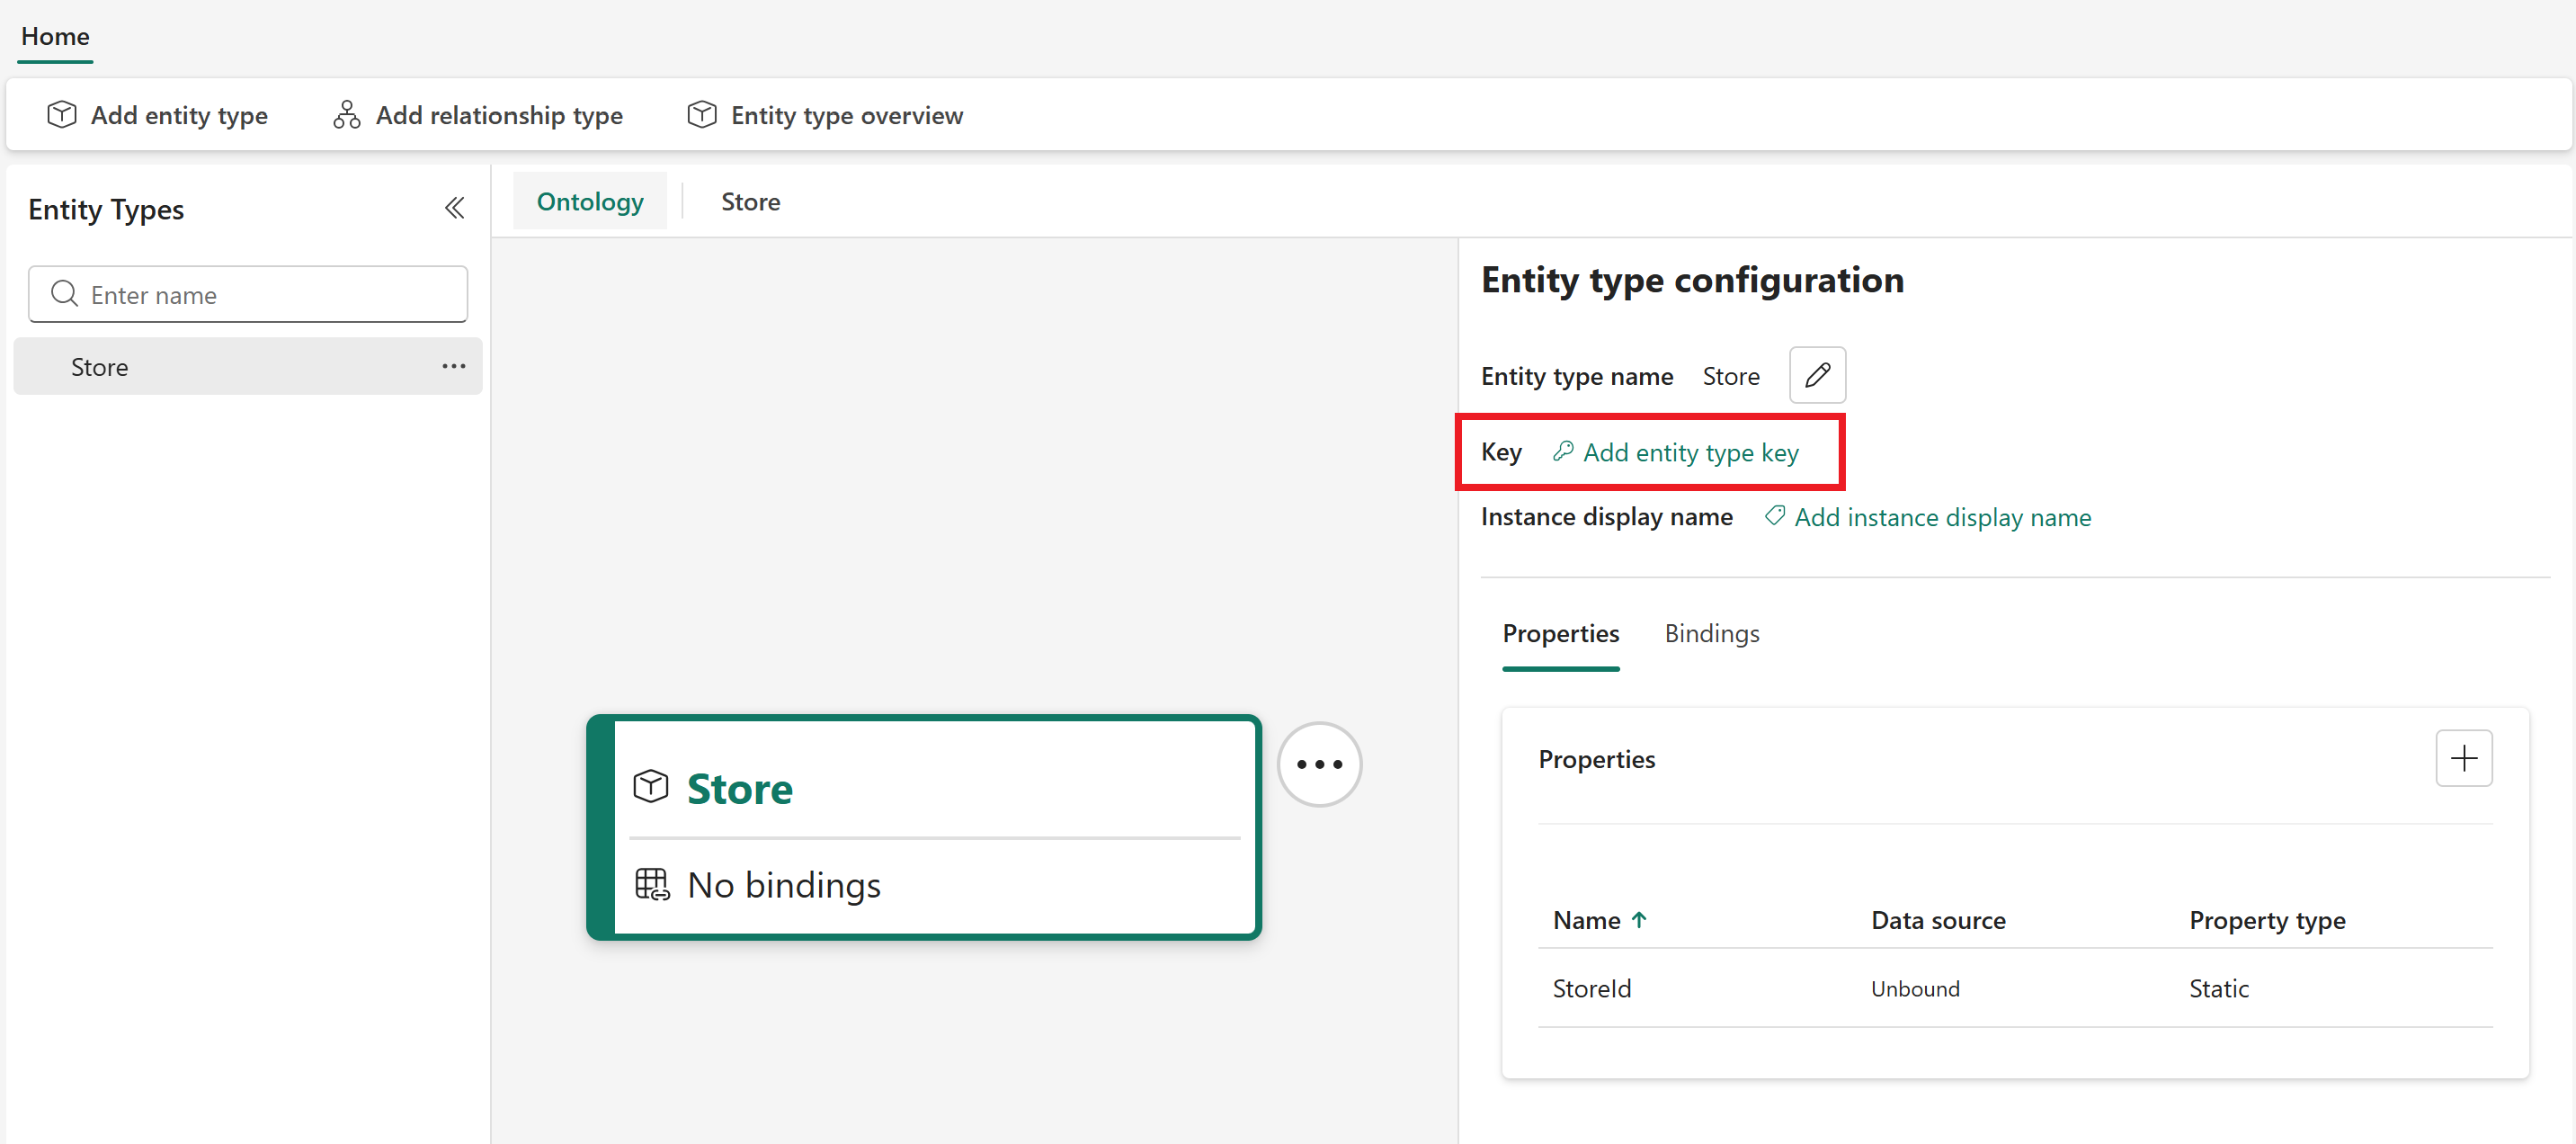
Task: Select the StoreId property row
Action: (x=1592, y=989)
